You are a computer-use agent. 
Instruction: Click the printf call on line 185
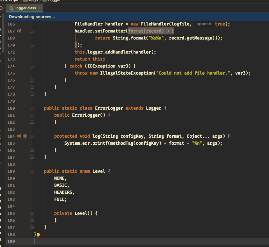pos(100,143)
